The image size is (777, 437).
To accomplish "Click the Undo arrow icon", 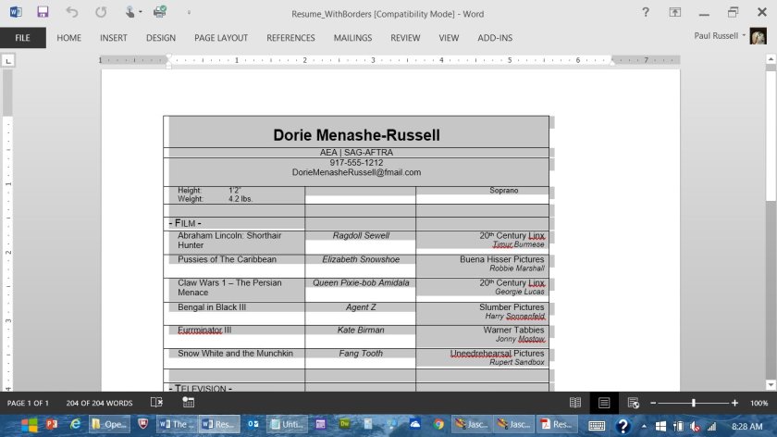I will coord(72,12).
